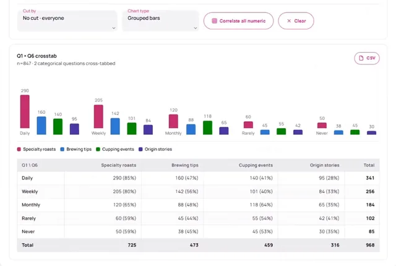Select the Monthly Brewing tips bar 88

pyautogui.click(x=191, y=129)
